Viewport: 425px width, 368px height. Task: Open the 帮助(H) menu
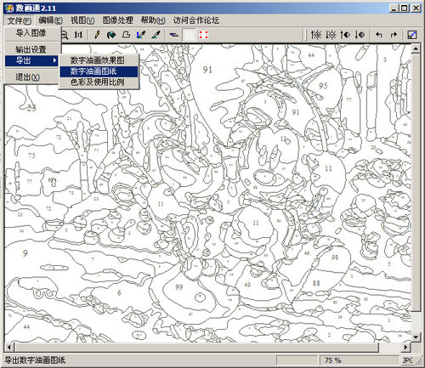[153, 20]
